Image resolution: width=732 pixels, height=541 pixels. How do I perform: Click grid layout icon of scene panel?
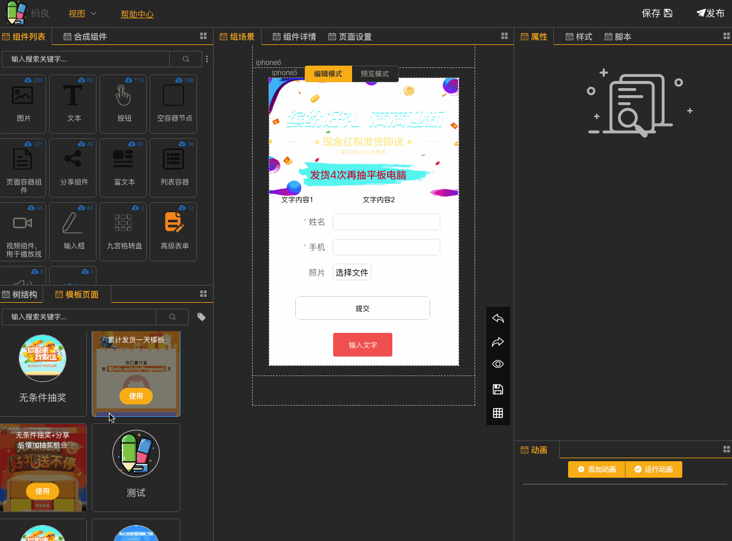pyautogui.click(x=504, y=36)
